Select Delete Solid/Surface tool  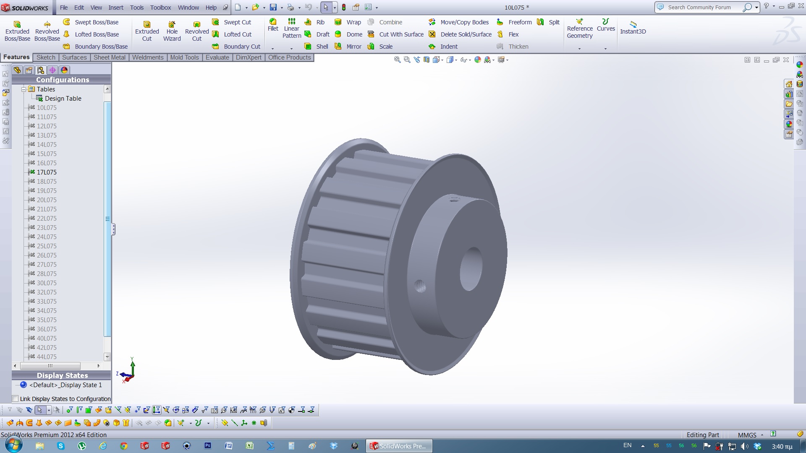coord(460,34)
